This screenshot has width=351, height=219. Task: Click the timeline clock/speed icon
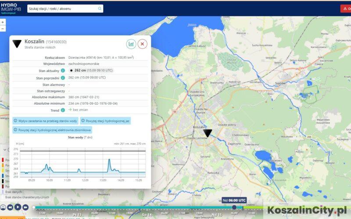coord(3,207)
